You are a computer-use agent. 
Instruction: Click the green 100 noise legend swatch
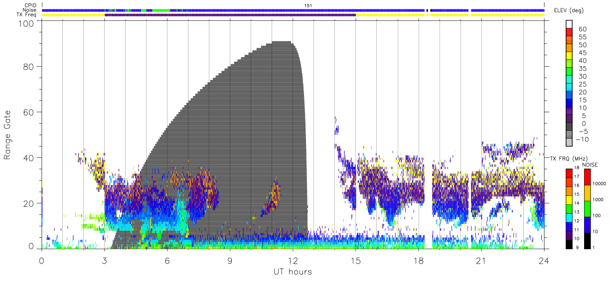tap(587, 209)
